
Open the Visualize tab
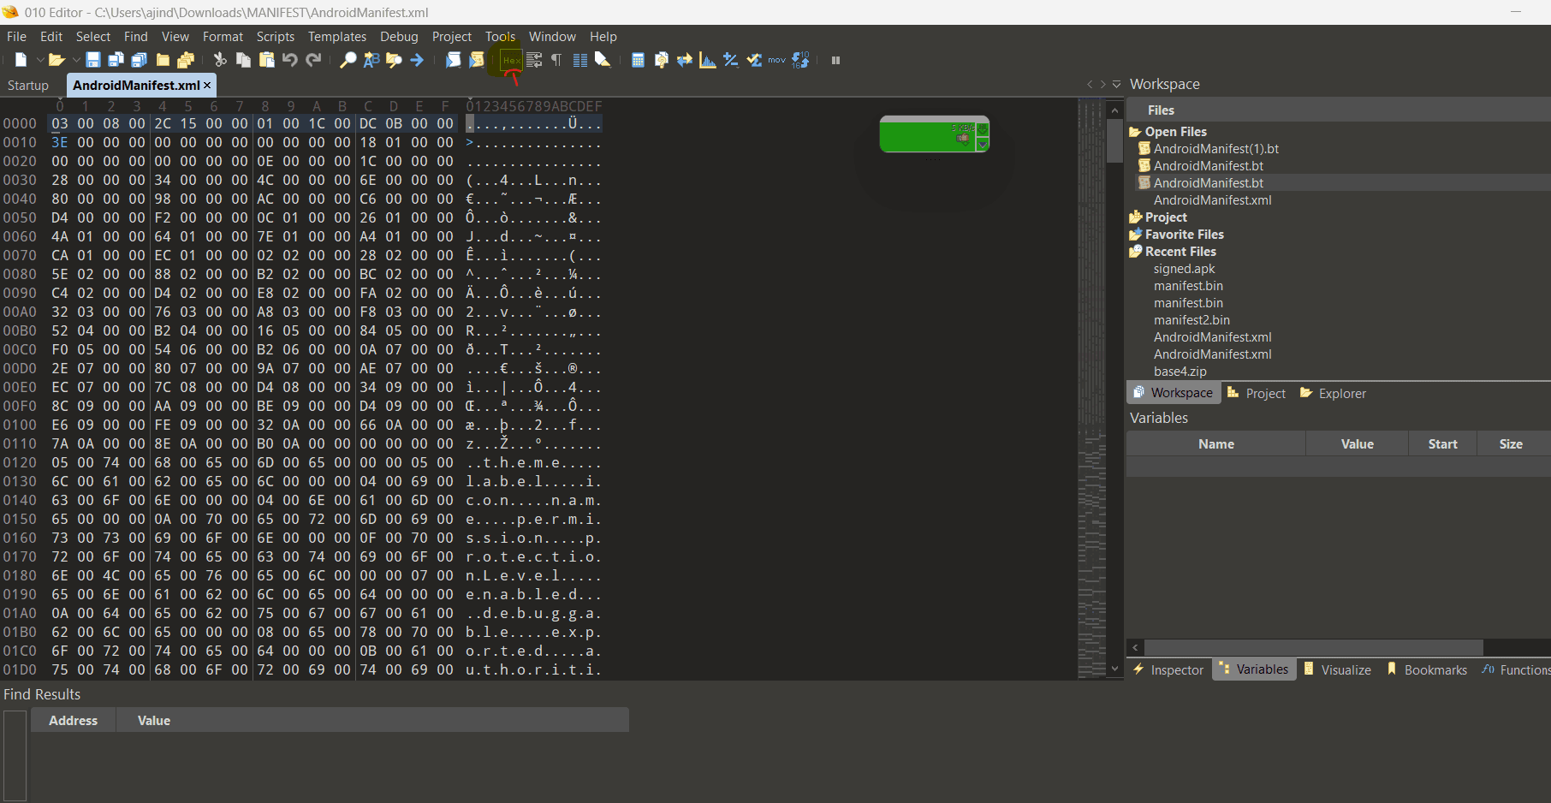coord(1338,669)
